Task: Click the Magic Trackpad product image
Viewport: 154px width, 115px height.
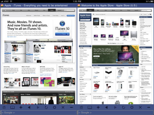Action: (97, 73)
